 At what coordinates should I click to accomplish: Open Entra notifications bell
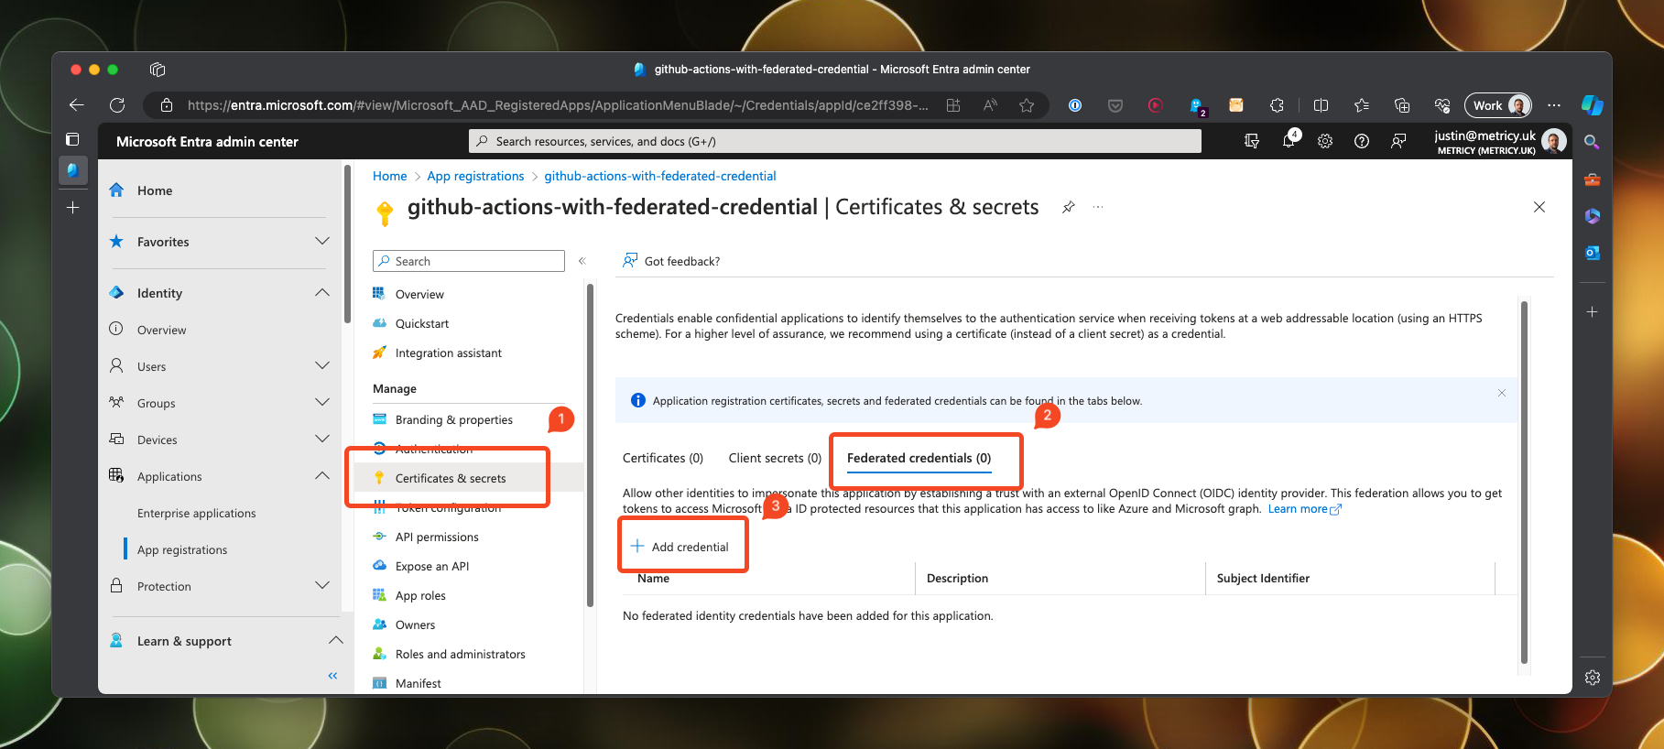click(1289, 141)
